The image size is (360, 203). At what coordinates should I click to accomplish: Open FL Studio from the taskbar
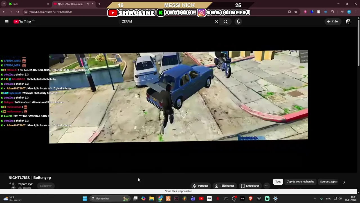point(184,198)
